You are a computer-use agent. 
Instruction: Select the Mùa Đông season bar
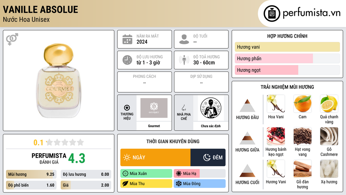point(199,183)
